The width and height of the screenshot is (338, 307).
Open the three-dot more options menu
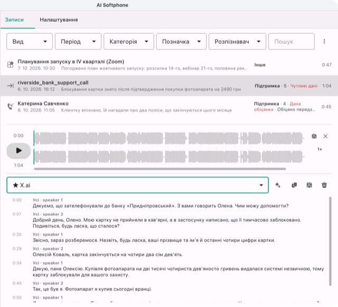click(x=324, y=41)
